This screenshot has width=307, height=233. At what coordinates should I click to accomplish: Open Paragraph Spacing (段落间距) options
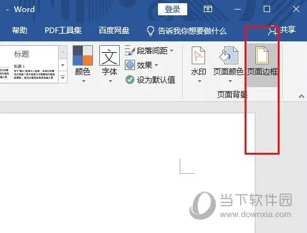pos(149,51)
